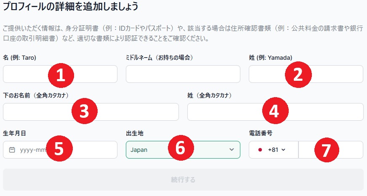
Task: Focus the 名 (例: Taro) first name field
Action: point(60,74)
